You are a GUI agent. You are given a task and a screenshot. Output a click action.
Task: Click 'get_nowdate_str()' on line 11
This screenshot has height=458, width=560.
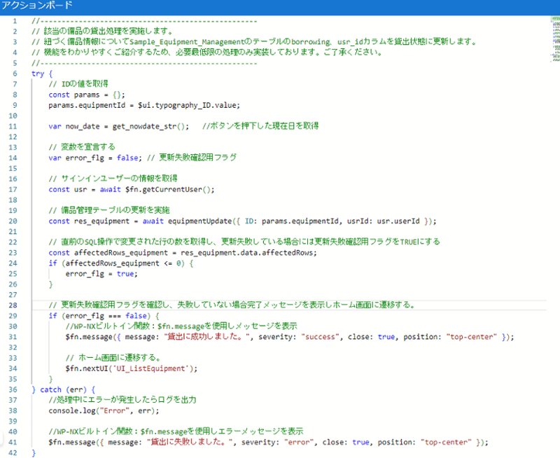point(149,126)
